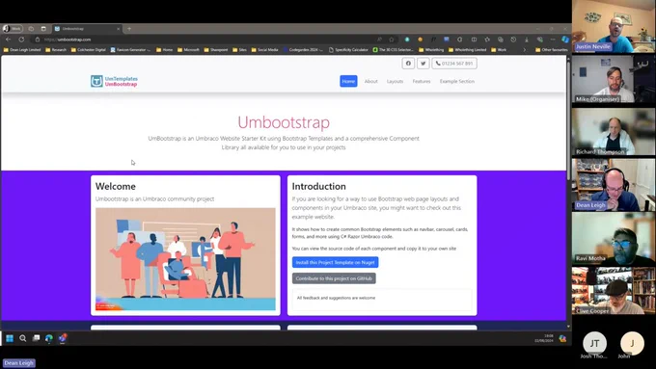Open the Windows Start menu
656x369 pixels.
point(10,338)
